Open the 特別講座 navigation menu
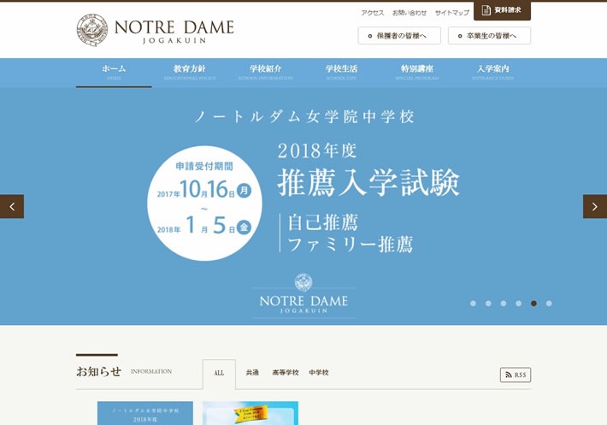The height and width of the screenshot is (425, 607). coord(417,73)
